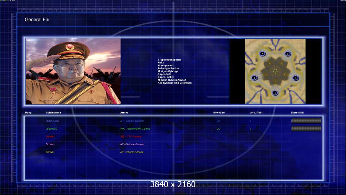The image size is (346, 195).
Task: Click the Truppentransporter ability line
Action: pos(169,59)
